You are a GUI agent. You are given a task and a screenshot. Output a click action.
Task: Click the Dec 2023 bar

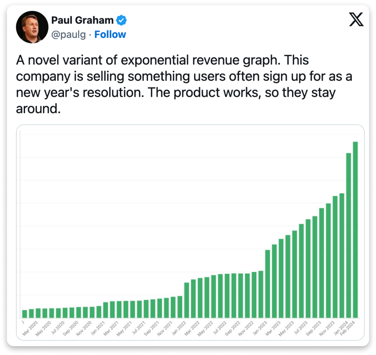pyautogui.click(x=342, y=256)
